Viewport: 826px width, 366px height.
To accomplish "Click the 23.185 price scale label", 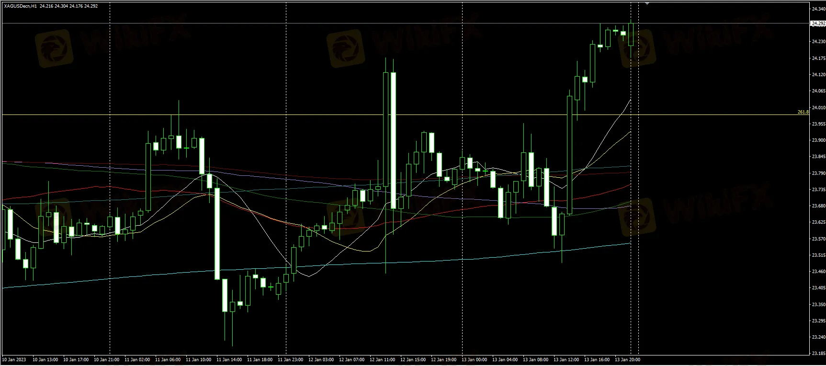I will click(818, 354).
